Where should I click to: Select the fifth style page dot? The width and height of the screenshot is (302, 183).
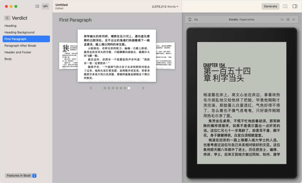121,88
